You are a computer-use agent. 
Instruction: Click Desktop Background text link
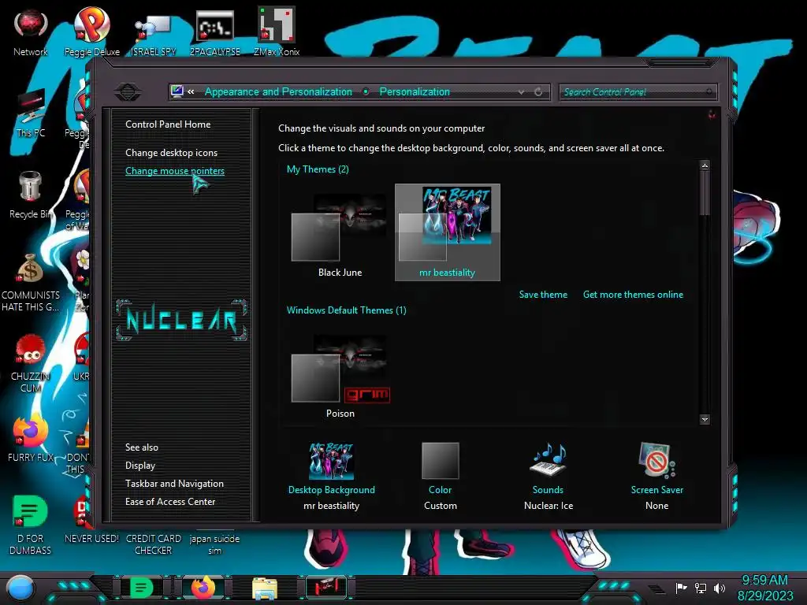[332, 490]
